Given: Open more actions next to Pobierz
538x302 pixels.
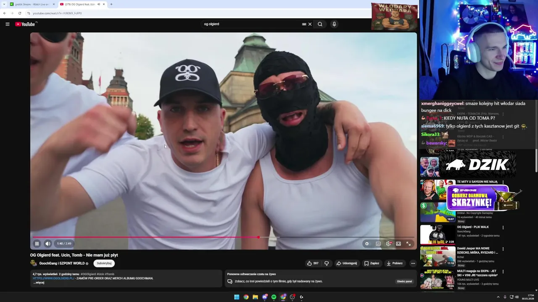Looking at the screenshot, I should [413, 263].
